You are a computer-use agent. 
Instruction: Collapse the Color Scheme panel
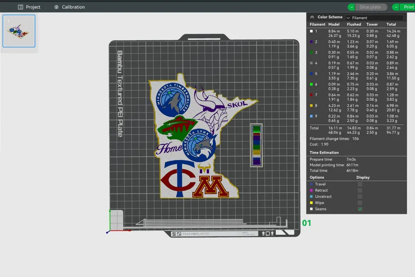tap(312, 17)
